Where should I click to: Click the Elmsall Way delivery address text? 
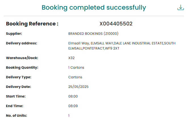pyautogui.click(x=122, y=46)
